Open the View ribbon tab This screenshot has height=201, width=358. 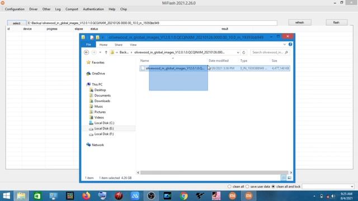(133, 45)
